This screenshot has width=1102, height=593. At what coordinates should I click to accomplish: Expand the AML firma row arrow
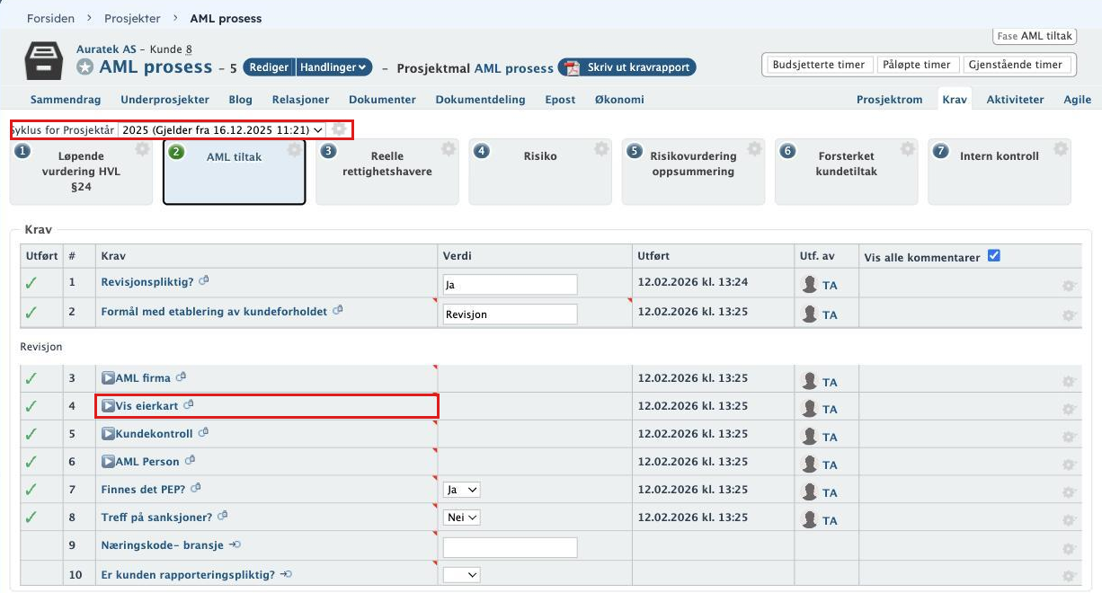pos(108,377)
